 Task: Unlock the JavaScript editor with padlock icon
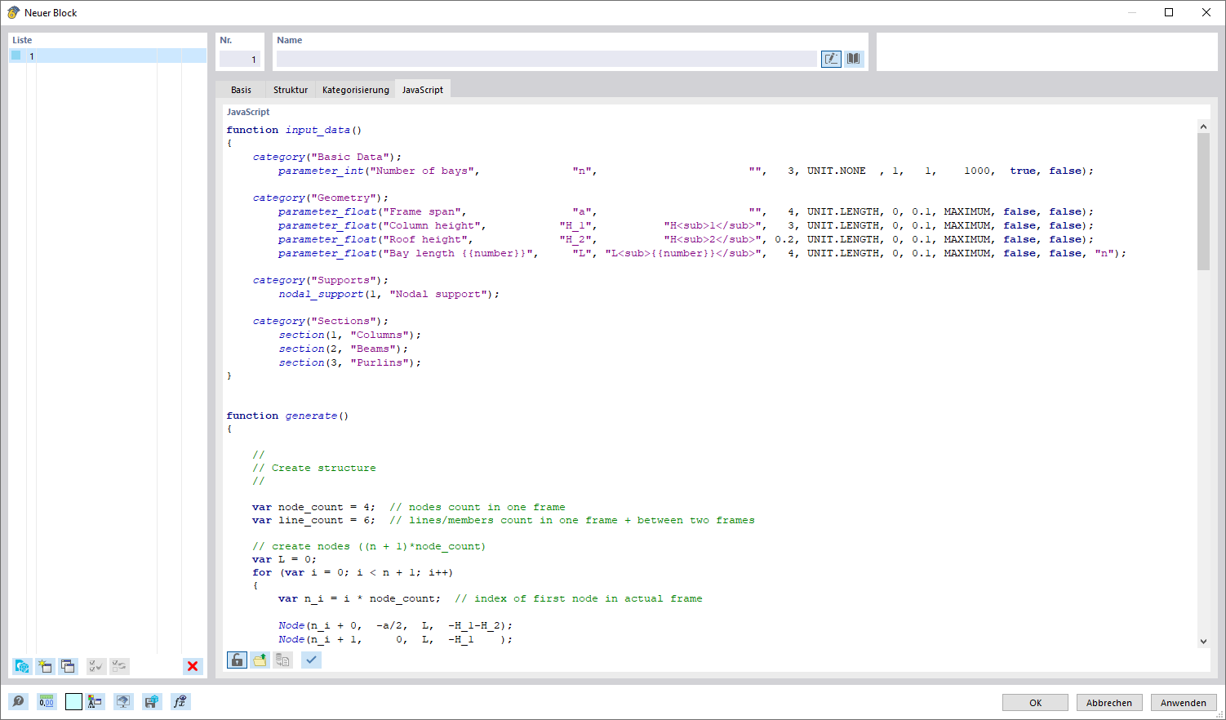click(x=236, y=660)
